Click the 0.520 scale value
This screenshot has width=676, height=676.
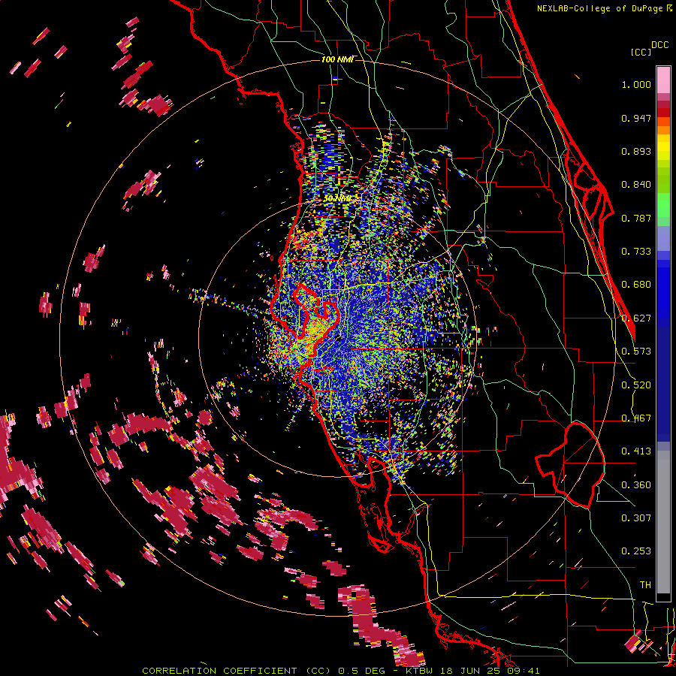(x=636, y=385)
